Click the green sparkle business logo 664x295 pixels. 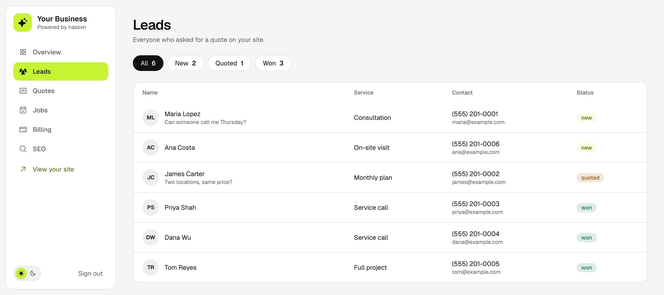point(22,22)
